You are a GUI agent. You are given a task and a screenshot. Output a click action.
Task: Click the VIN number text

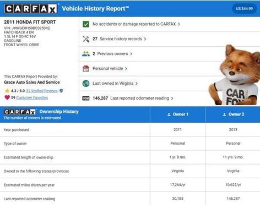pos(27,28)
